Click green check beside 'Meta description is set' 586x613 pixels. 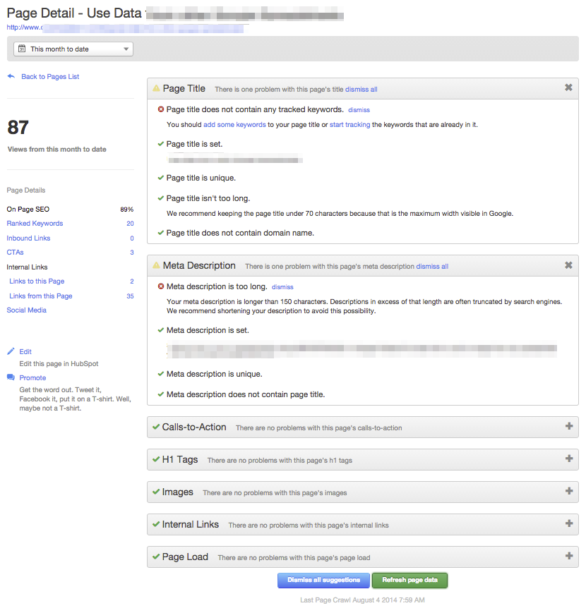[x=160, y=330]
